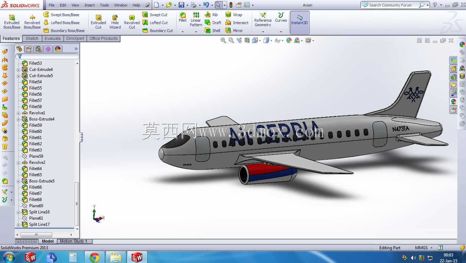This screenshot has height=263, width=466.
Task: Open the DimXpert tab
Action: tap(75, 39)
